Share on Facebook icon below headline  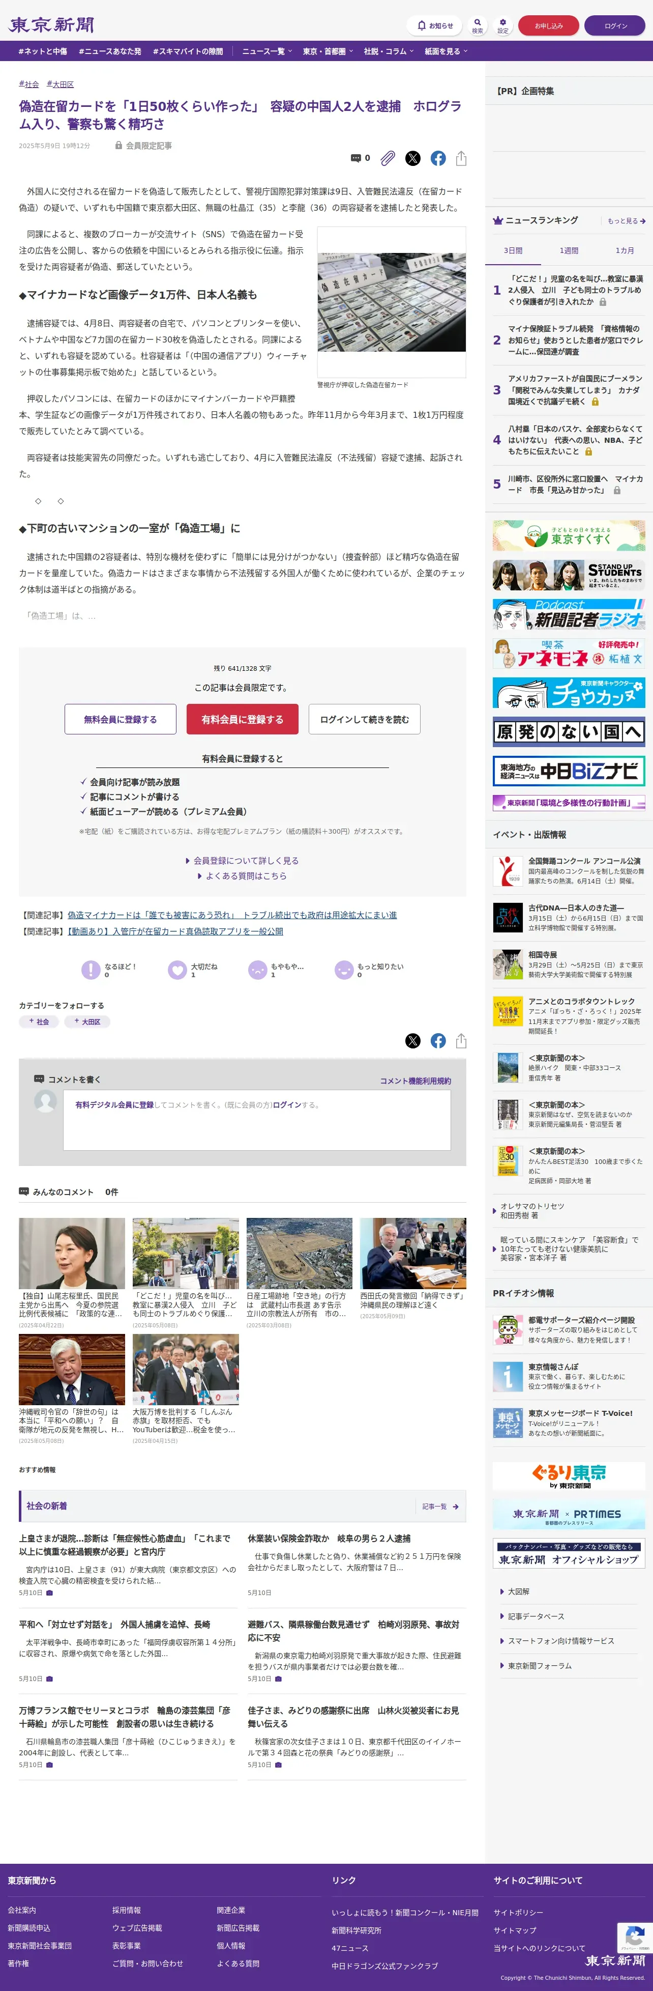pyautogui.click(x=438, y=158)
